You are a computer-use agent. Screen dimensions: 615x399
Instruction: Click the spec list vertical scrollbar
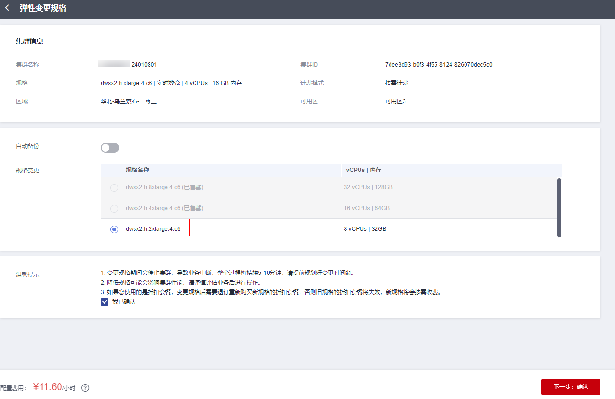point(559,208)
